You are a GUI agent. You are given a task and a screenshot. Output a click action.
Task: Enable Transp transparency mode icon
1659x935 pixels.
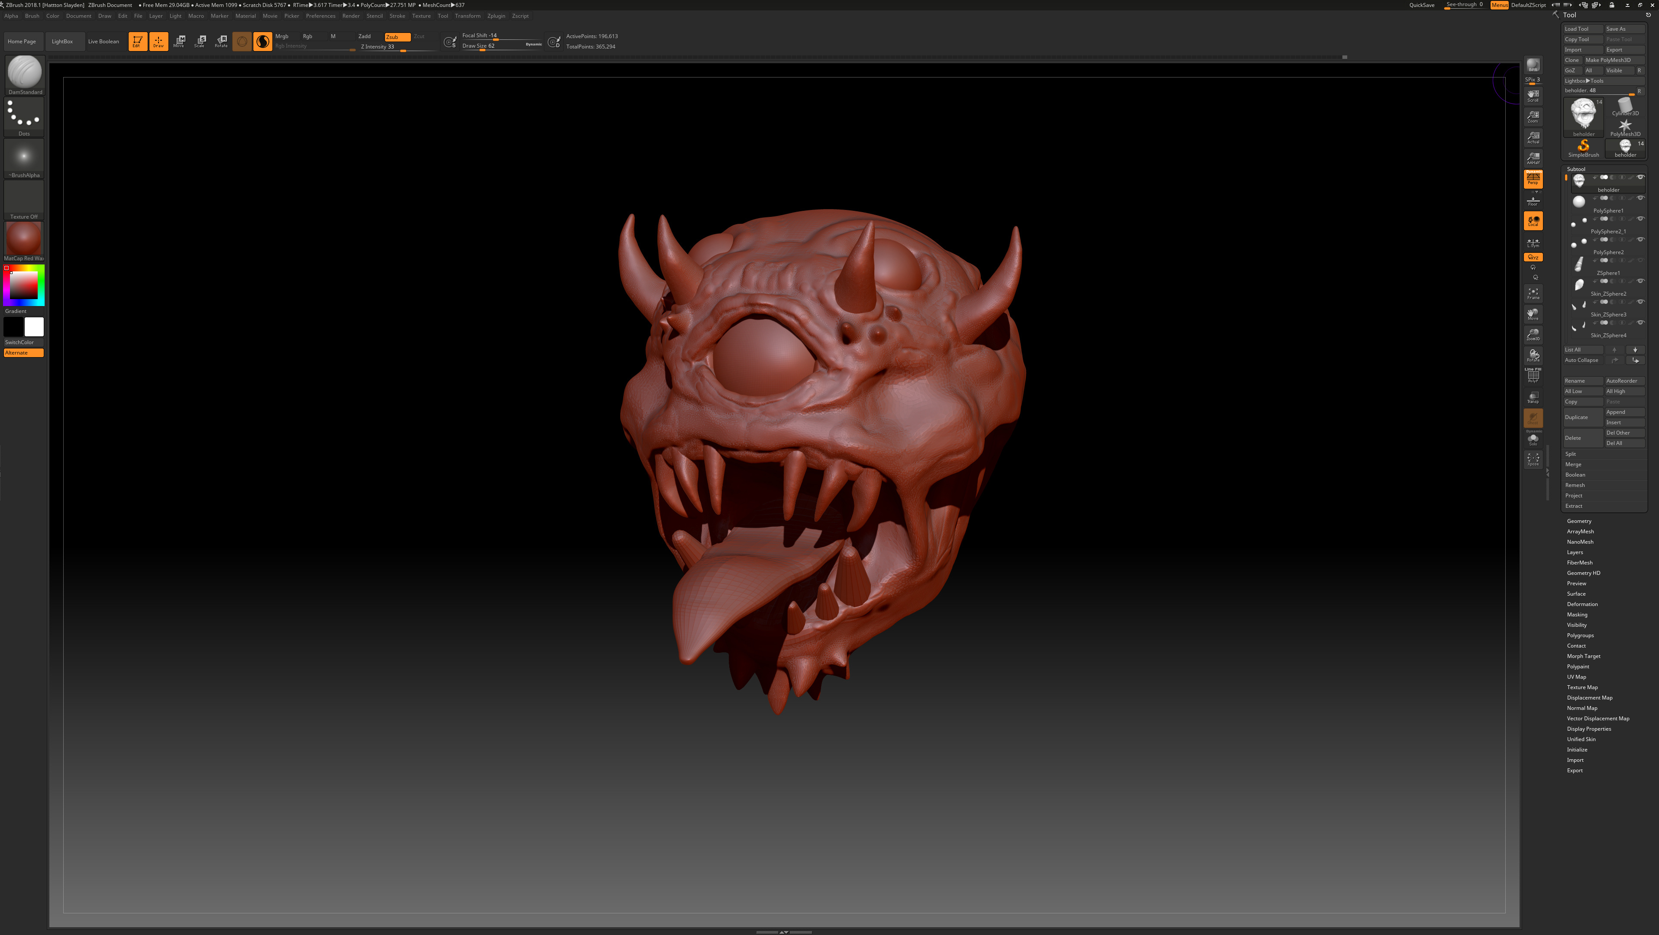coord(1533,397)
